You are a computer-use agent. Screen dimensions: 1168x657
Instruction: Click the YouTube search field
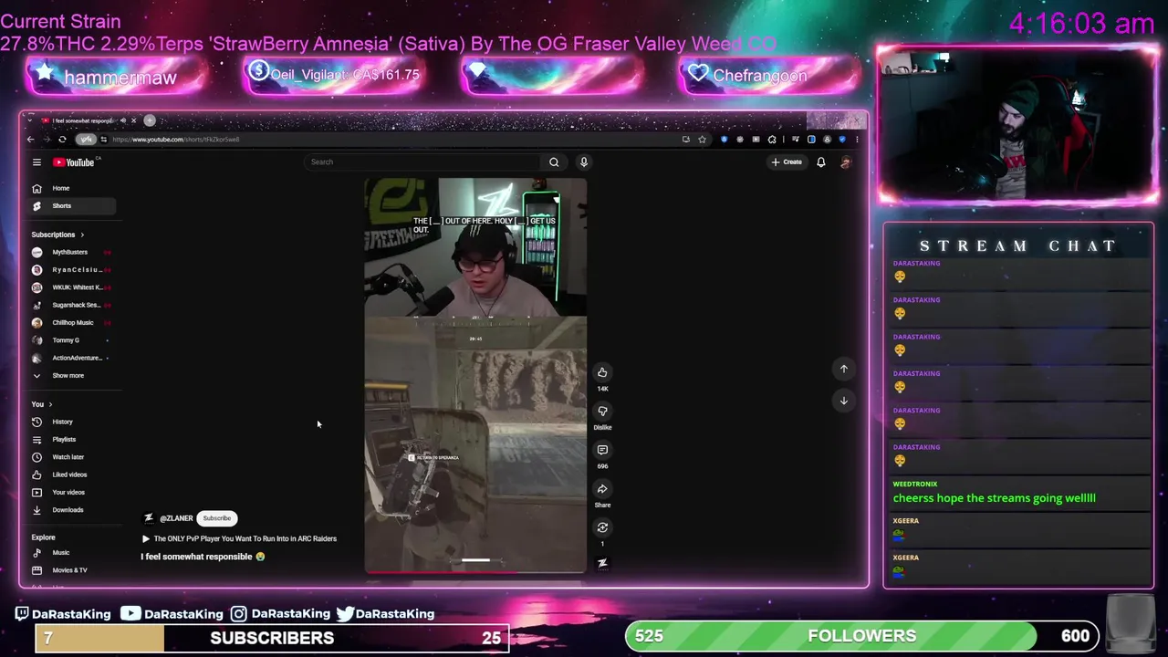pos(422,162)
